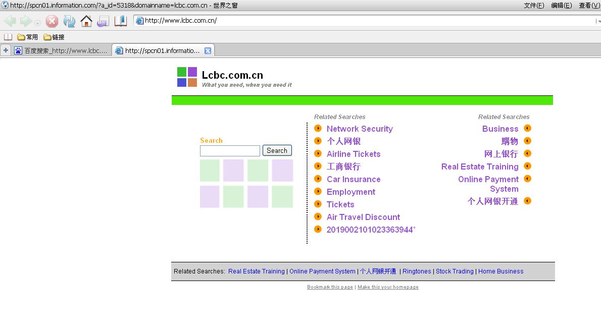Click the Refresh page icon

pos(69,21)
